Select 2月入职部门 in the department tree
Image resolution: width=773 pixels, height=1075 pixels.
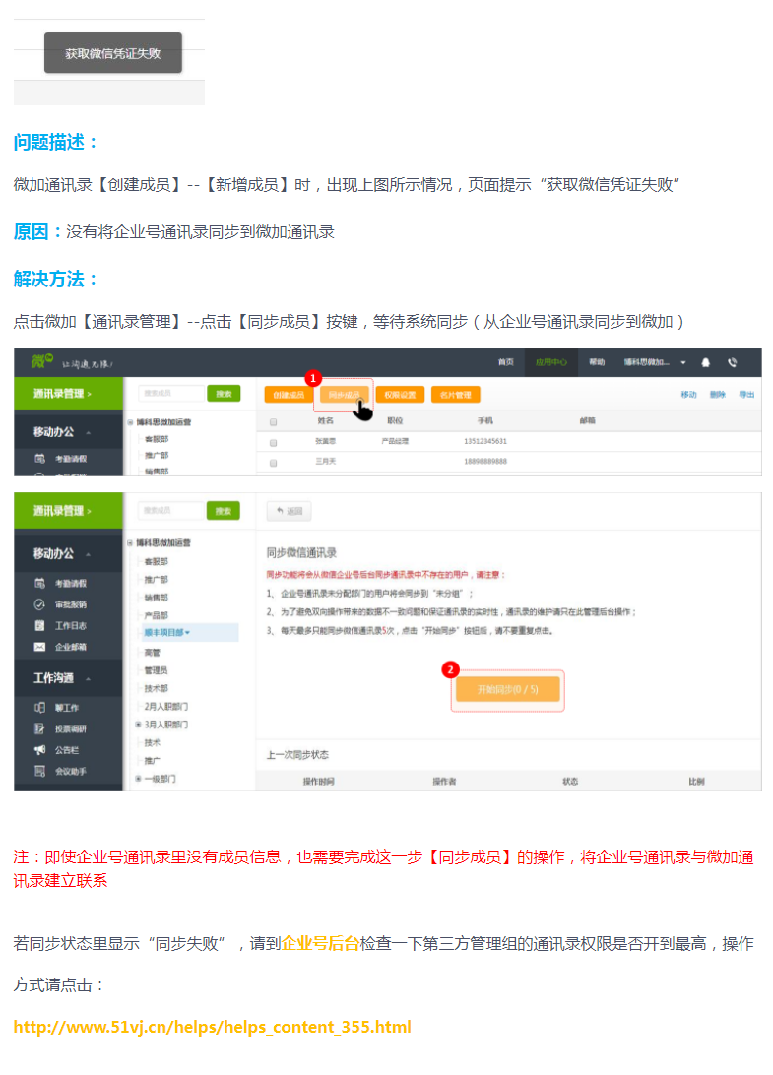tap(165, 706)
